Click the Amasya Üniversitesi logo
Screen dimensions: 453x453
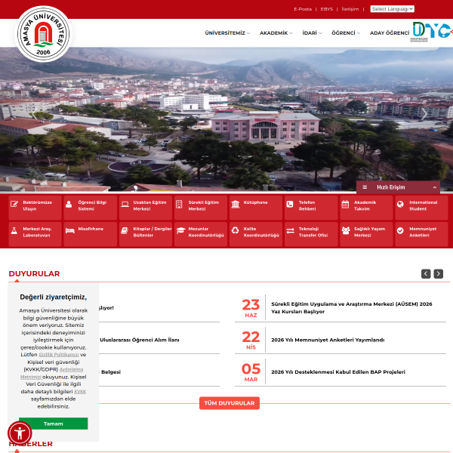(x=43, y=34)
